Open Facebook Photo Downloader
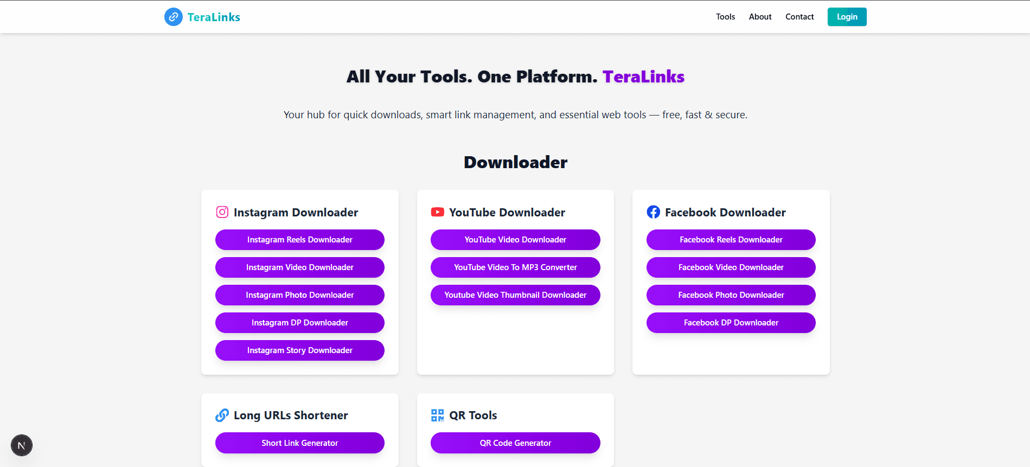Viewport: 1030px width, 467px height. [x=731, y=295]
